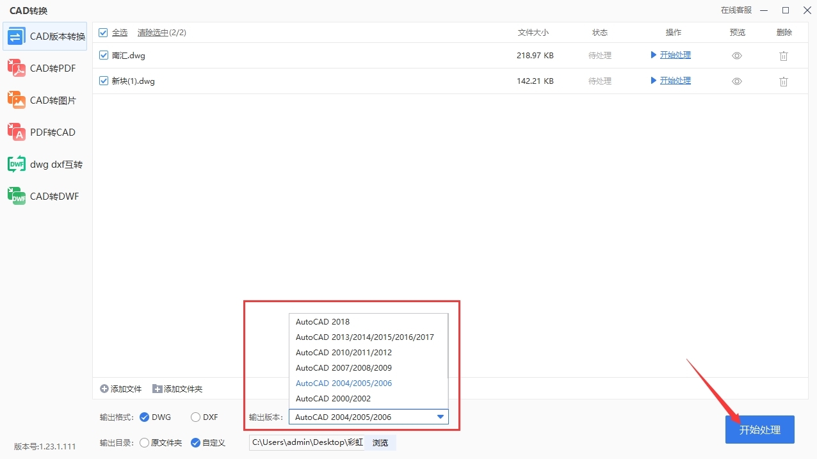Switch to CAD转DWF tab
817x459 pixels.
[45, 196]
